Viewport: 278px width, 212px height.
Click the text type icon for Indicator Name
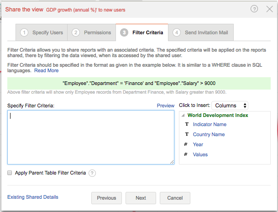click(186, 124)
